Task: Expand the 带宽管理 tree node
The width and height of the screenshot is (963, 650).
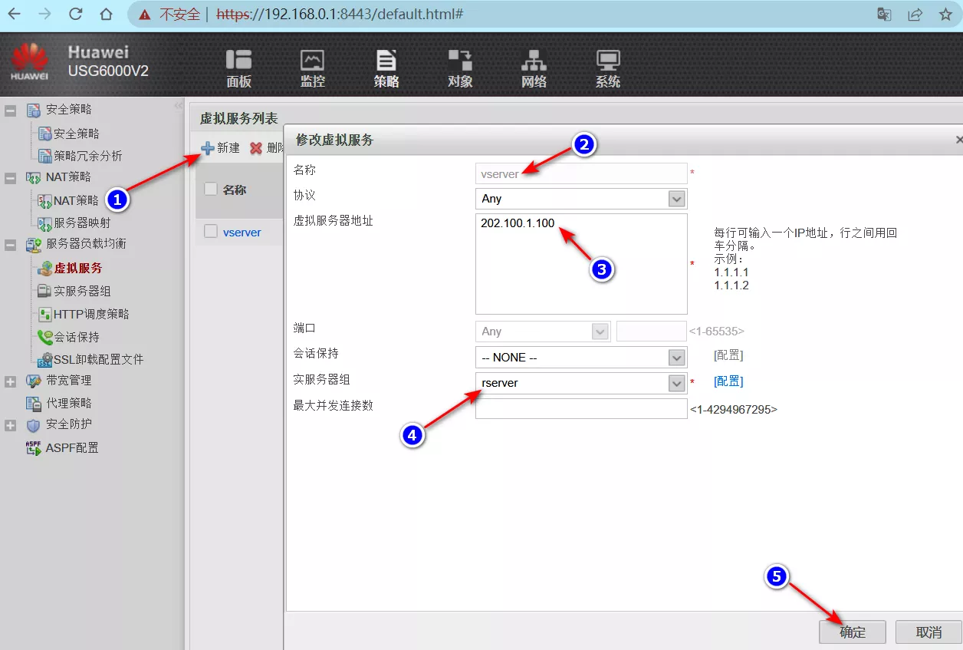Action: 11,381
